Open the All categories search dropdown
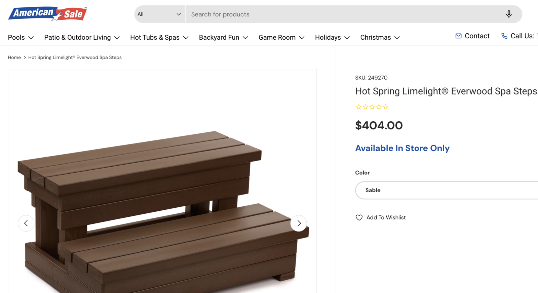 pyautogui.click(x=159, y=14)
